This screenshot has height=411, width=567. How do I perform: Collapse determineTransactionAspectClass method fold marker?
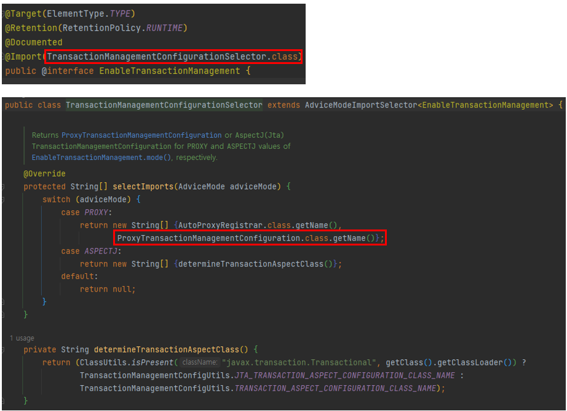(x=3, y=350)
